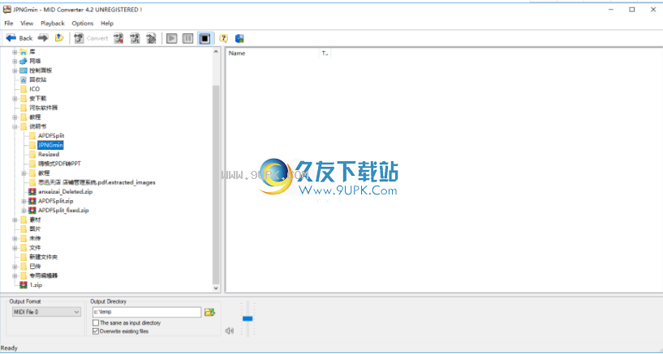Image resolution: width=663 pixels, height=354 pixels.
Task: Adjust the vertical volume slider handle
Action: tap(248, 318)
